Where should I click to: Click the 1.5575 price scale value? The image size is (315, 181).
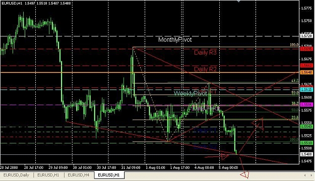click(x=307, y=110)
